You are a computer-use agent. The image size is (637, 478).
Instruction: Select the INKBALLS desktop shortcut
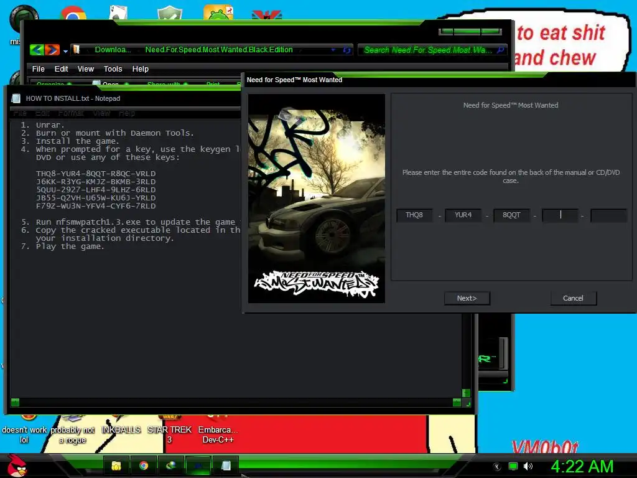pos(121,425)
